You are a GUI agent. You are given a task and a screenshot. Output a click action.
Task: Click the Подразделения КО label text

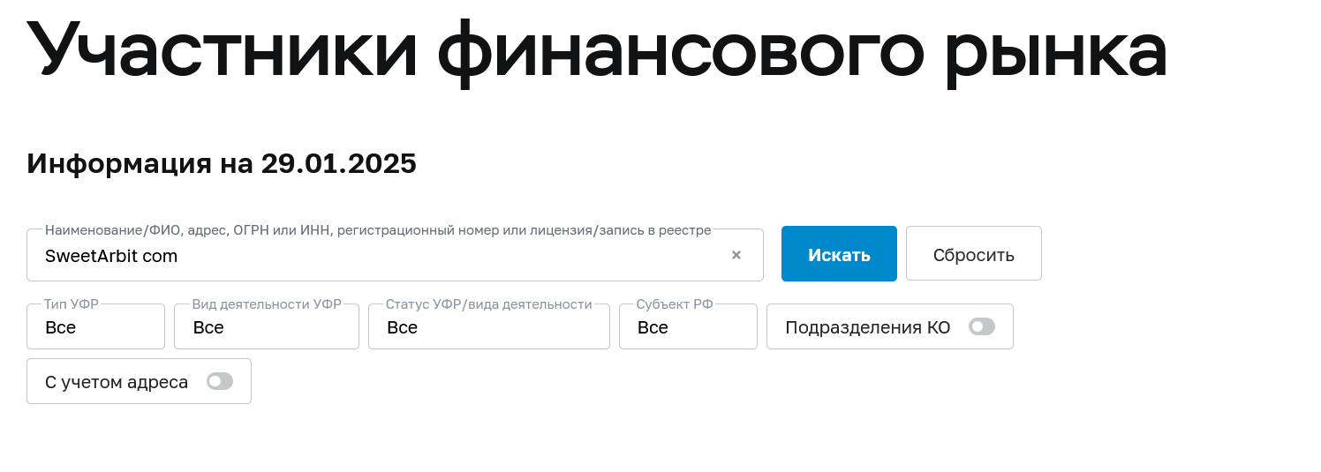pyautogui.click(x=867, y=327)
